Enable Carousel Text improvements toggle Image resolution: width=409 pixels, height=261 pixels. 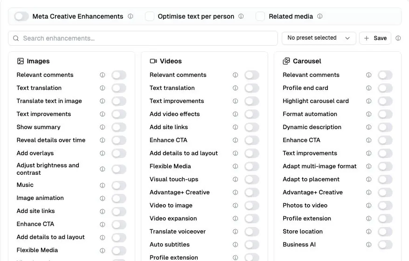tap(385, 153)
